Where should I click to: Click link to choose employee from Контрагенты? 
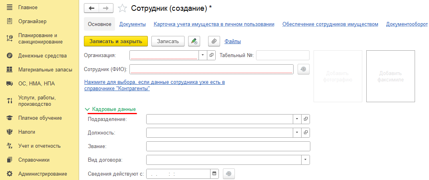(155, 85)
